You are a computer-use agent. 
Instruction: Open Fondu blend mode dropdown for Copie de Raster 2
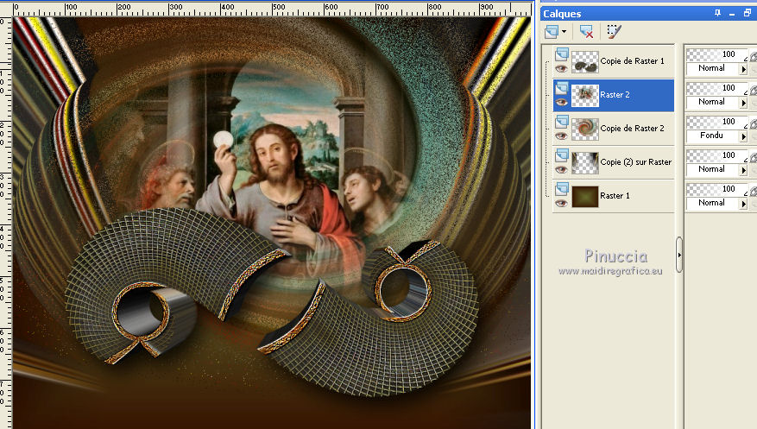coord(743,137)
